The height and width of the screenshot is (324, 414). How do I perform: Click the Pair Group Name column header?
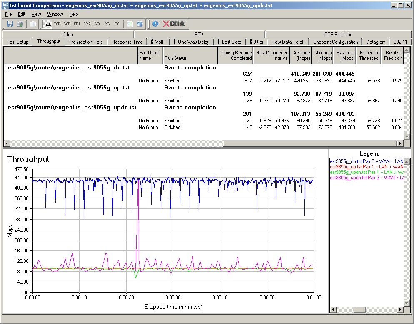[x=150, y=55]
